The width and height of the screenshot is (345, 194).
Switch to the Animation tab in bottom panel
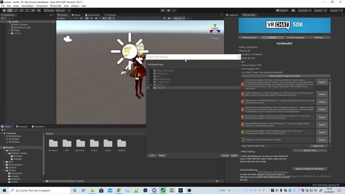[38, 127]
